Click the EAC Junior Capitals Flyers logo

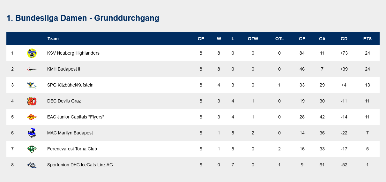pyautogui.click(x=32, y=117)
